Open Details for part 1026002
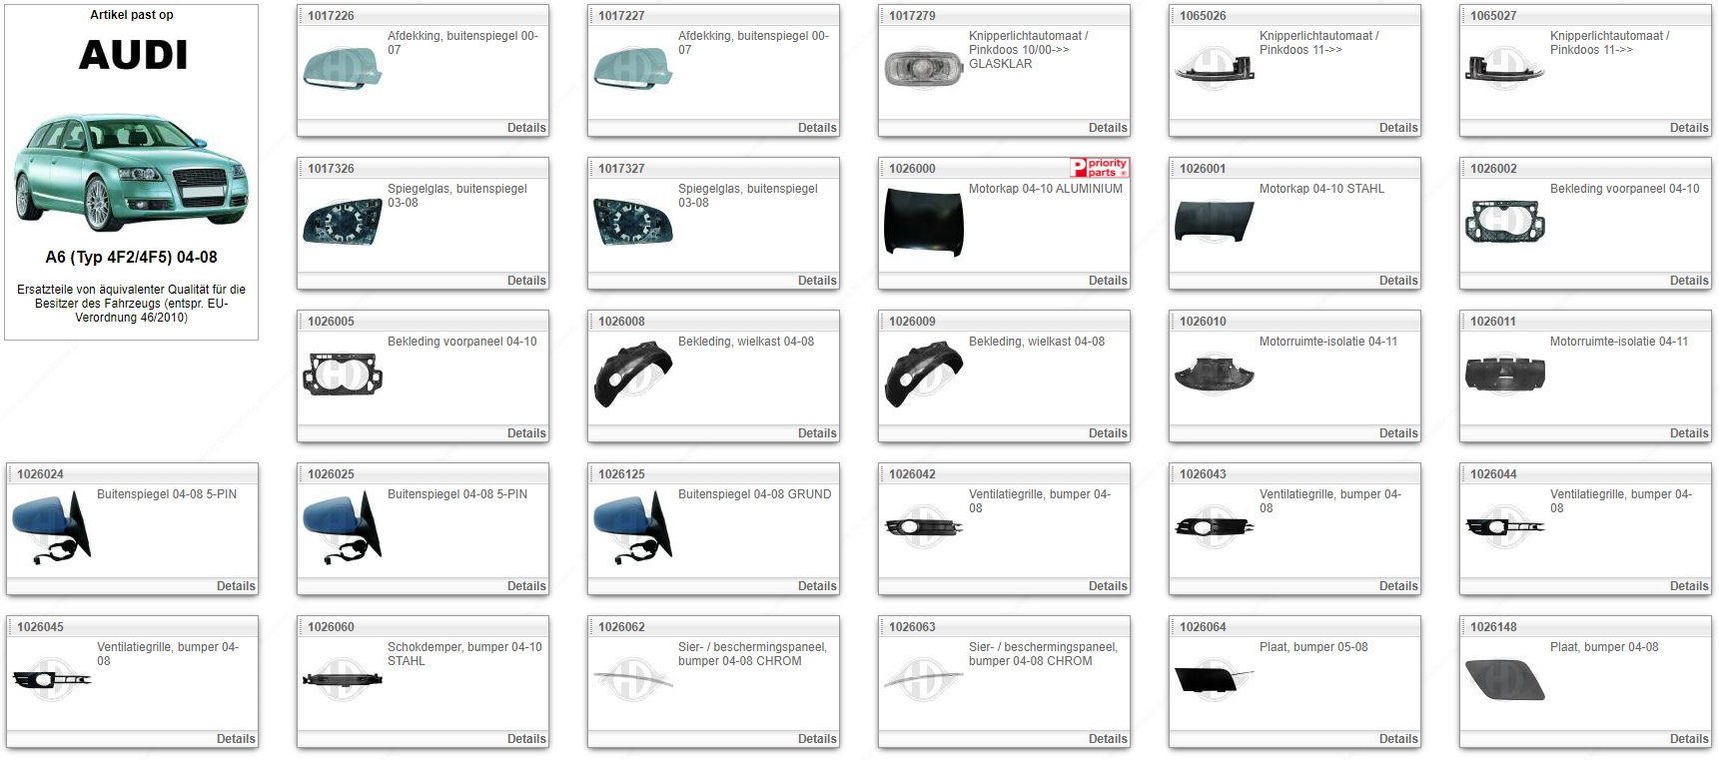Image resolution: width=1719 pixels, height=760 pixels. (x=1689, y=281)
